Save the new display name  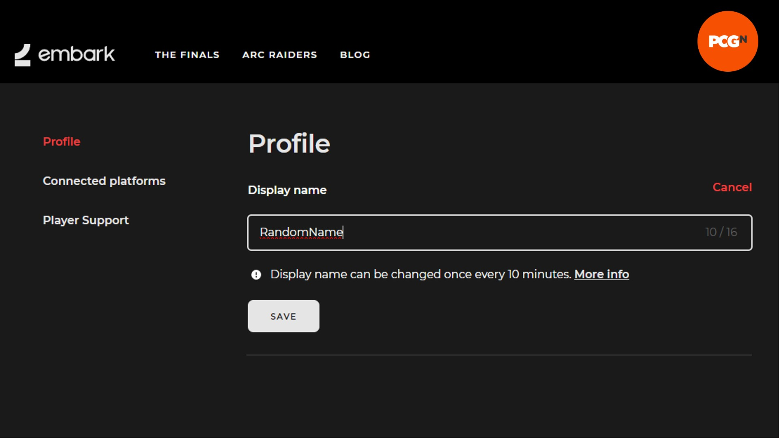(283, 316)
